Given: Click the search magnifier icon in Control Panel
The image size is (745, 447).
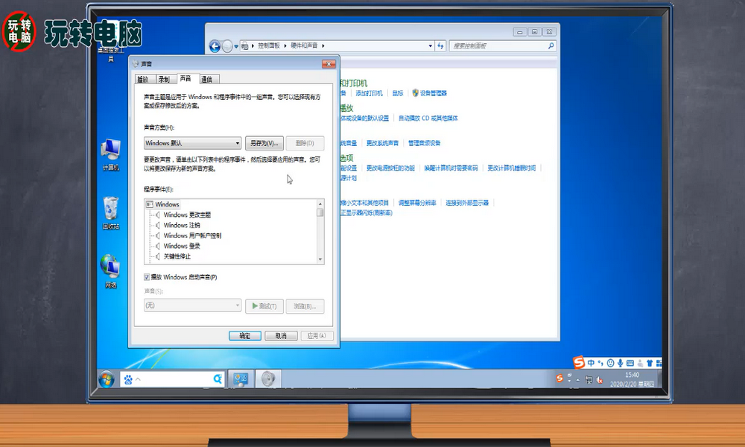Looking at the screenshot, I should [x=551, y=46].
